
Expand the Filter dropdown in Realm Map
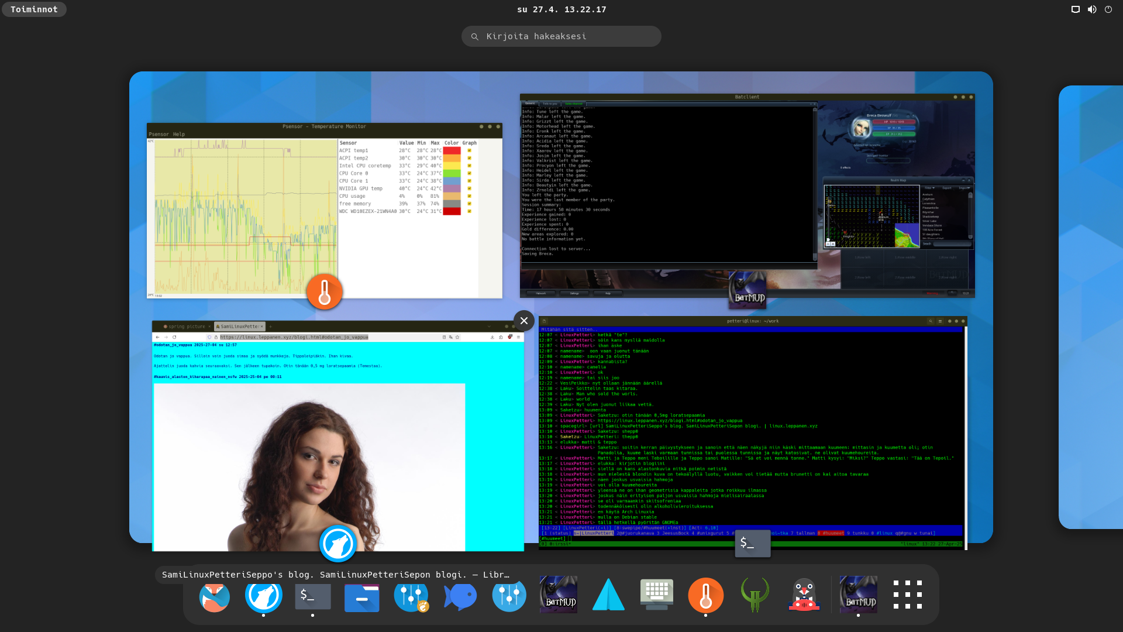[x=929, y=188]
